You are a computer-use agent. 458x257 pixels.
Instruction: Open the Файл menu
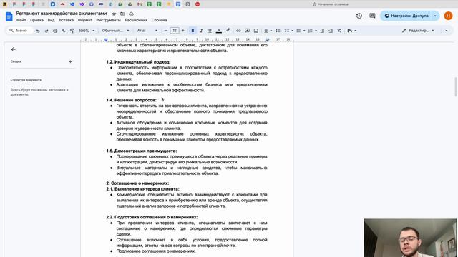tap(21, 20)
